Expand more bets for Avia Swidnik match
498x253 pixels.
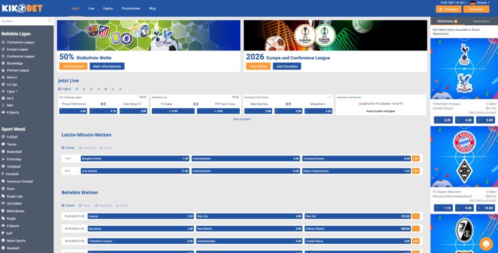point(416,171)
